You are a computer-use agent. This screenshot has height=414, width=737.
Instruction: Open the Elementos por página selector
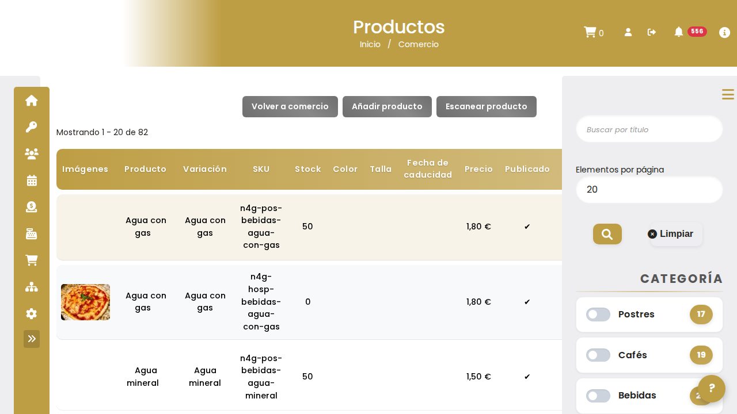tap(649, 190)
